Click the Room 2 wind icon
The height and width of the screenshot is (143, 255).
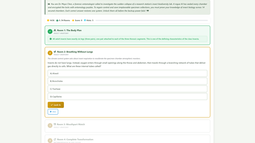click(55, 52)
